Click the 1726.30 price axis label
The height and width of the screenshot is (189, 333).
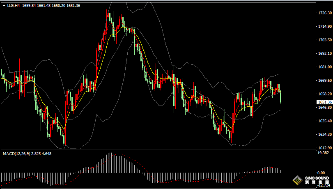[324, 13]
